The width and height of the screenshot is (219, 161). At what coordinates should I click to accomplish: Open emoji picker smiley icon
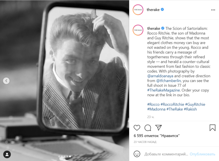pyautogui.click(x=137, y=154)
